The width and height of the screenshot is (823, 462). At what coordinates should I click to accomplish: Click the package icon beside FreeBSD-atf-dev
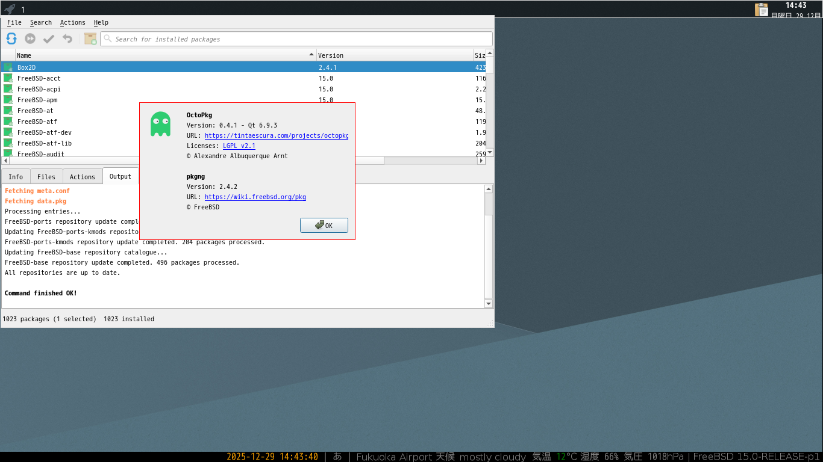click(8, 132)
